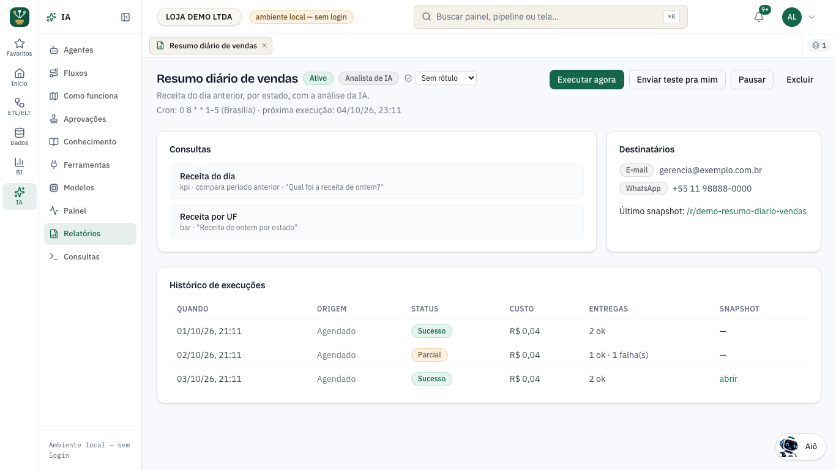This screenshot has height=470, width=836.
Task: Open the /r/demo-resumo-diario-vendas snapshot link
Action: click(747, 211)
